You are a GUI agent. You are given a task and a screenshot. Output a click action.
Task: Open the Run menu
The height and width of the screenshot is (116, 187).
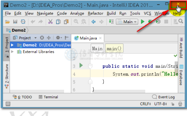pyautogui.click(x=123, y=13)
